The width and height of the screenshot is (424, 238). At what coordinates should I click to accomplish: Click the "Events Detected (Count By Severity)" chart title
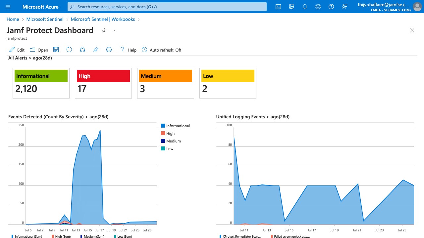pyautogui.click(x=58, y=117)
